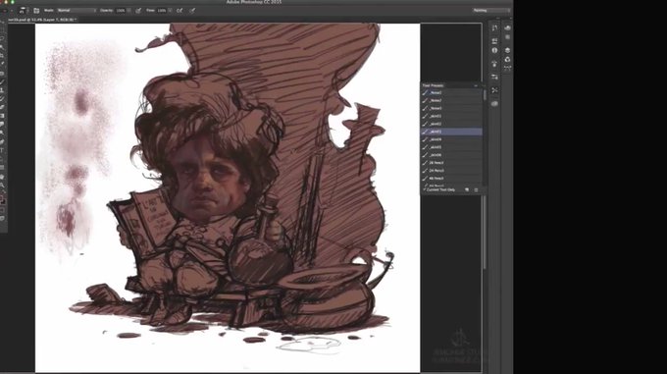Select the Type tool in the toolbar
The height and width of the screenshot is (374, 667).
pos(2,150)
